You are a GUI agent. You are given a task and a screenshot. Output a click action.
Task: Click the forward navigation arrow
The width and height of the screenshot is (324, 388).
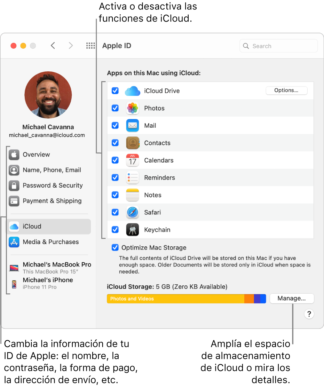[x=71, y=46]
